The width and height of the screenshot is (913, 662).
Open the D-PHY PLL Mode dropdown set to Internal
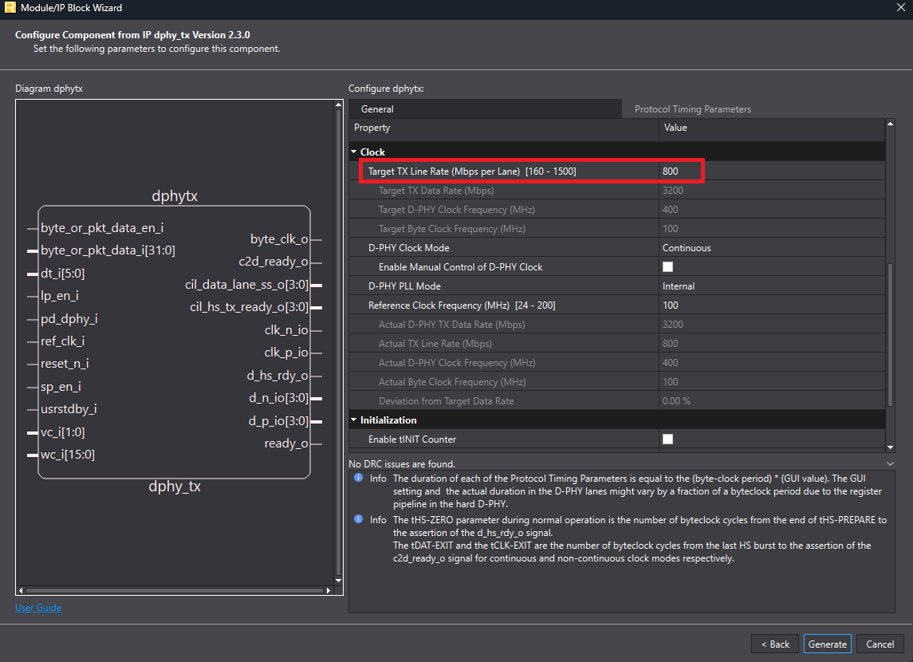pyautogui.click(x=769, y=286)
